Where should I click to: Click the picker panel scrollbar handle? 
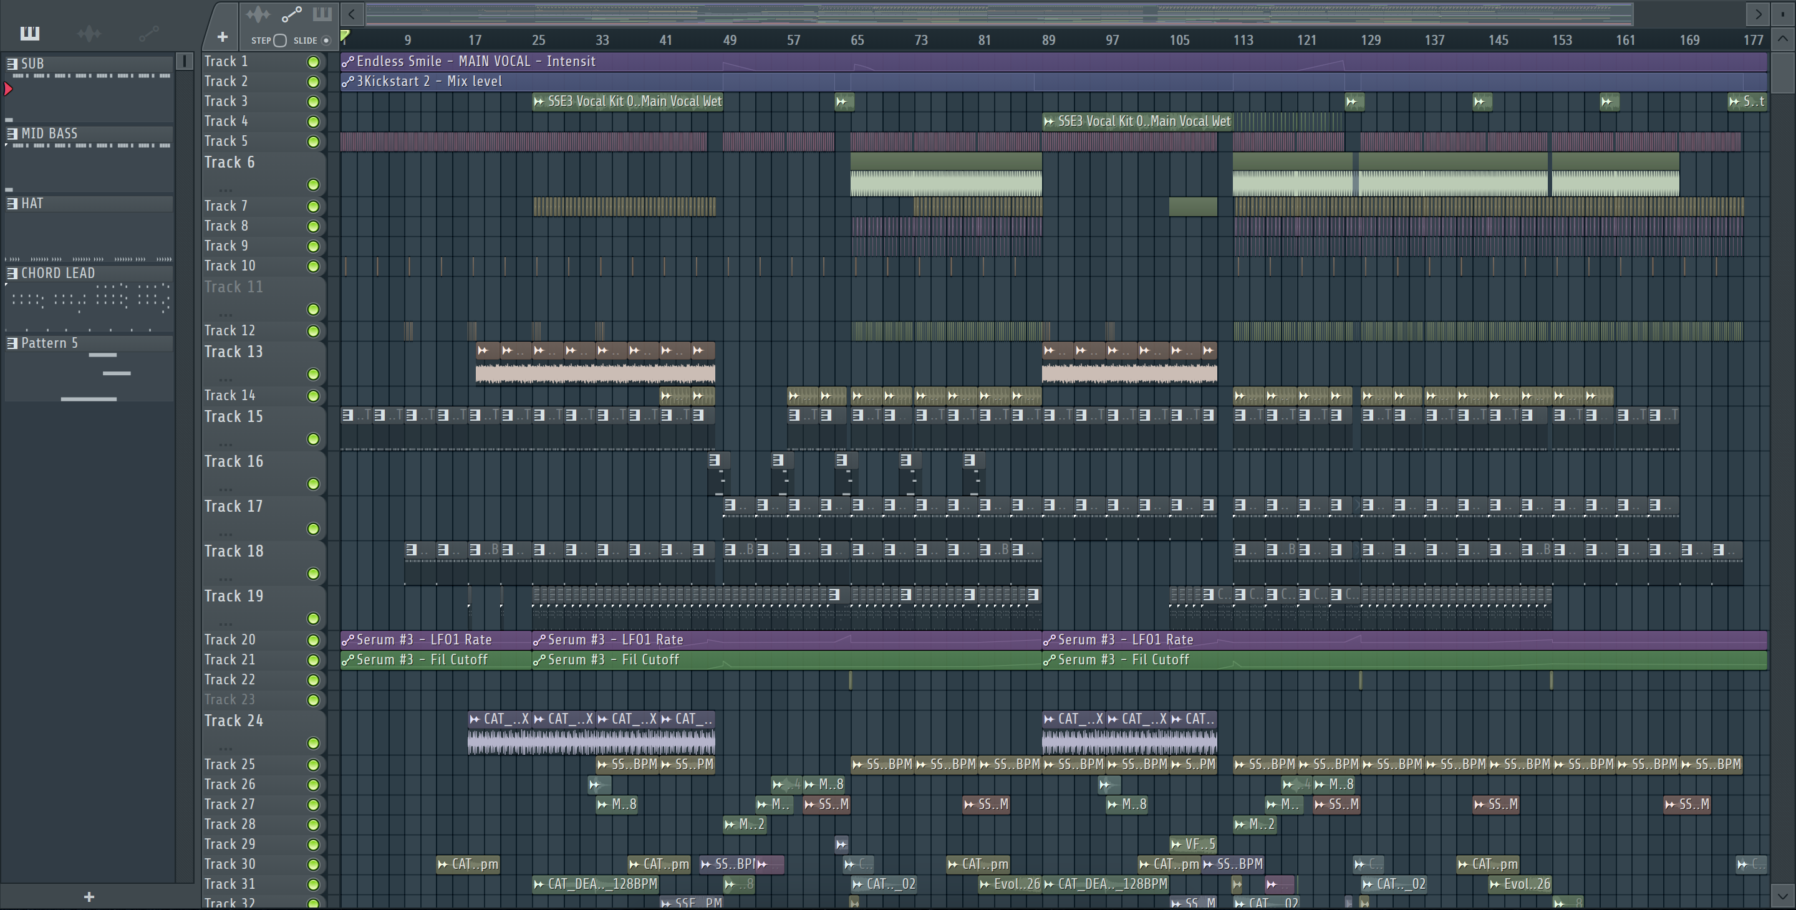click(x=184, y=61)
